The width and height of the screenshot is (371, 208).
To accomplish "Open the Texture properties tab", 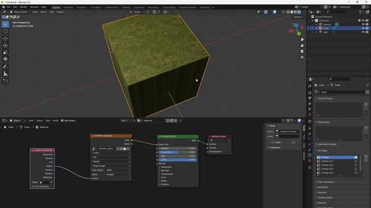I will pos(310,168).
